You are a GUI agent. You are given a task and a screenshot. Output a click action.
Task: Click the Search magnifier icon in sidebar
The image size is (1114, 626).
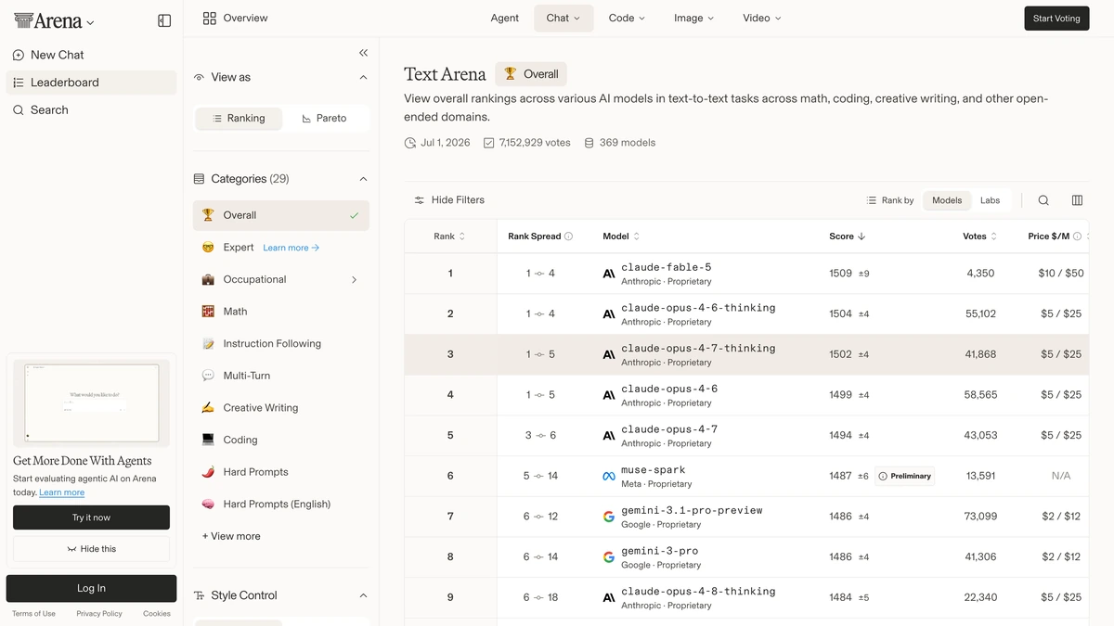[19, 110]
